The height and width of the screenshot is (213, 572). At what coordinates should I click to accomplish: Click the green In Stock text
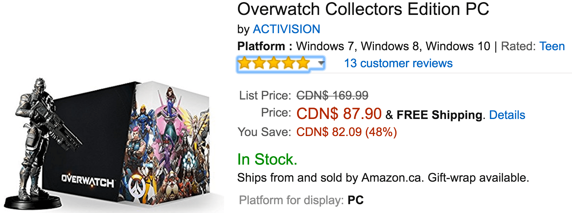267,159
